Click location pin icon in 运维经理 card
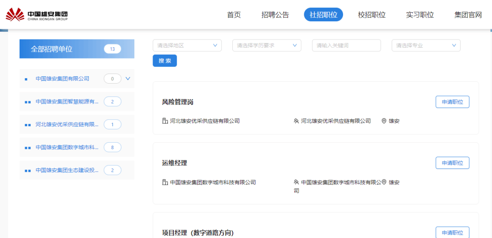Viewport: 492px width, 238px height. [x=384, y=182]
